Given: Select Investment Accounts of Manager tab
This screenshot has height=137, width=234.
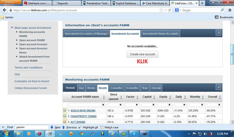Looking at the screenshot, I should click(x=86, y=34).
